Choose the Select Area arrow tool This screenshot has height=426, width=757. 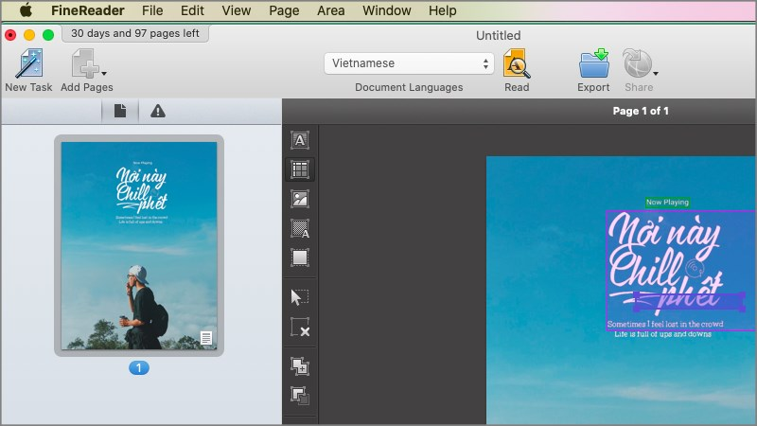click(x=300, y=298)
